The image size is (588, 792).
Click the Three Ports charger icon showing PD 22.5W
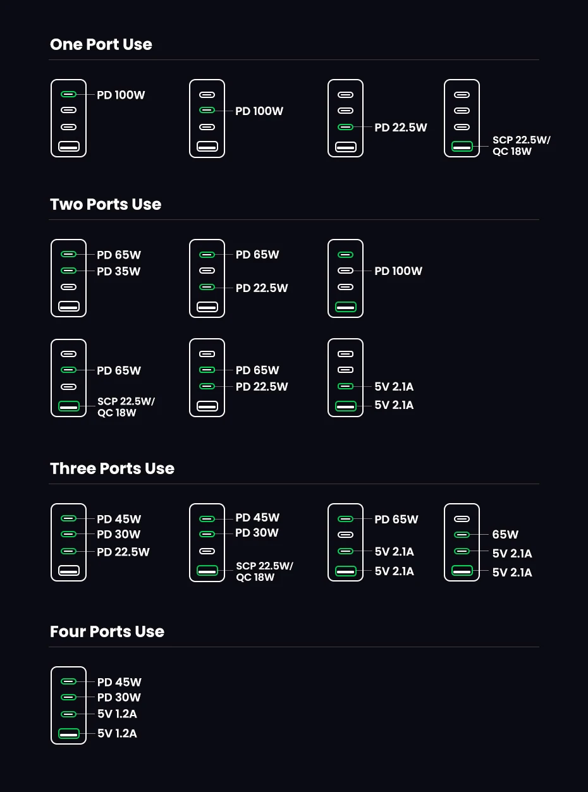pyautogui.click(x=68, y=542)
